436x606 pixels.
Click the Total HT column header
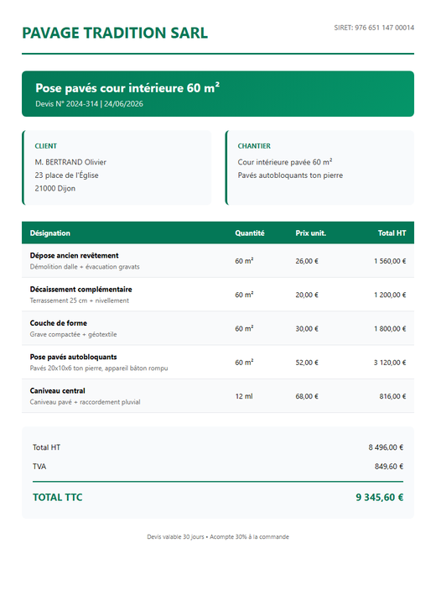coord(392,233)
